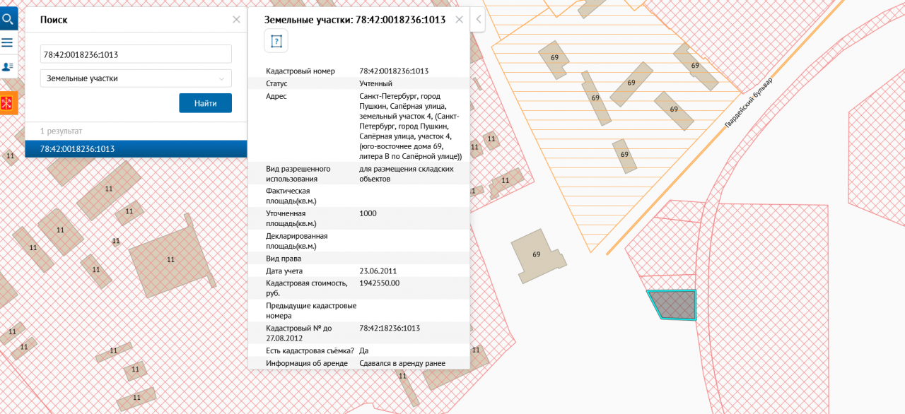This screenshot has width=905, height=414.
Task: Open the hamburger menu in sidebar
Action: point(8,42)
